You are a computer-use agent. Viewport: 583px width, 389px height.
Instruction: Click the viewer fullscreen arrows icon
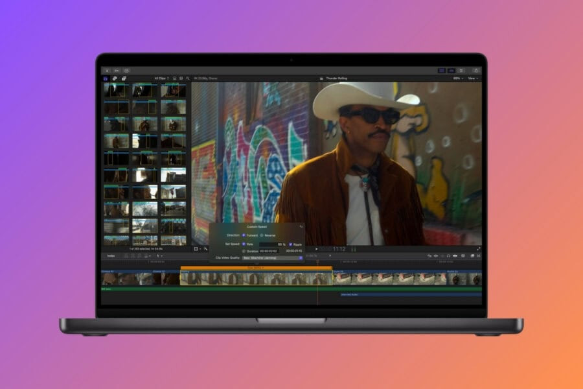pyautogui.click(x=479, y=249)
